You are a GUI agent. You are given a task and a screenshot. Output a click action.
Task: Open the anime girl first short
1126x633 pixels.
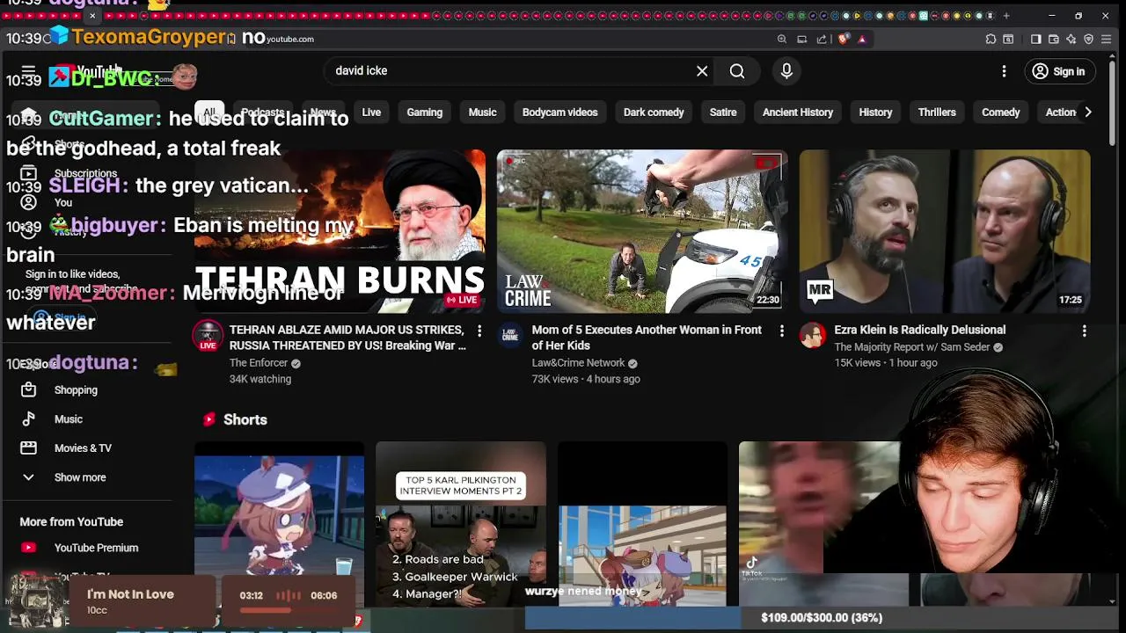point(279,524)
